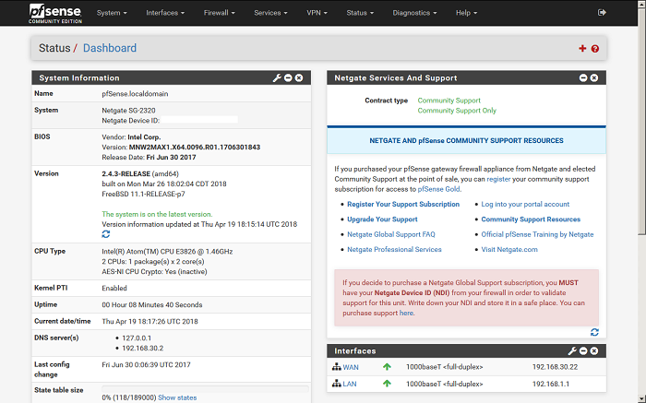Open Interfaces widget wrench settings
Viewport: 646px width, 403px height.
pos(571,351)
